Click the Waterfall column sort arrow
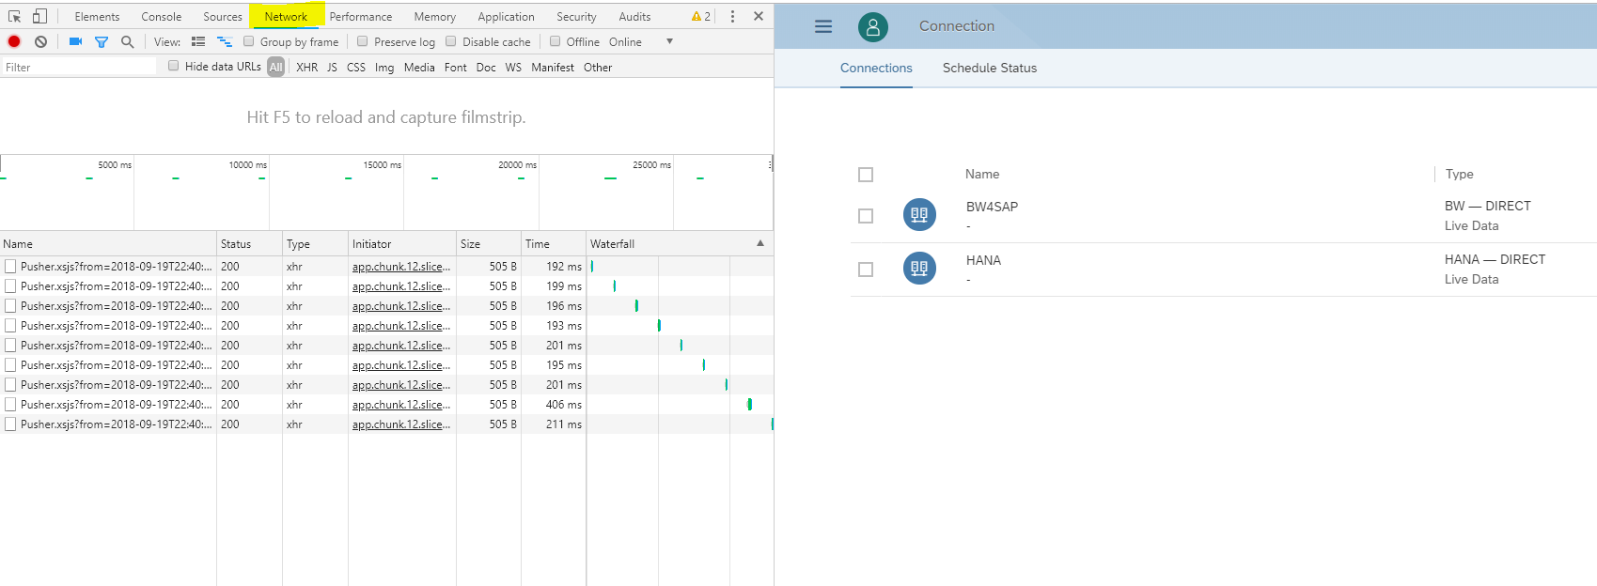 click(x=760, y=243)
